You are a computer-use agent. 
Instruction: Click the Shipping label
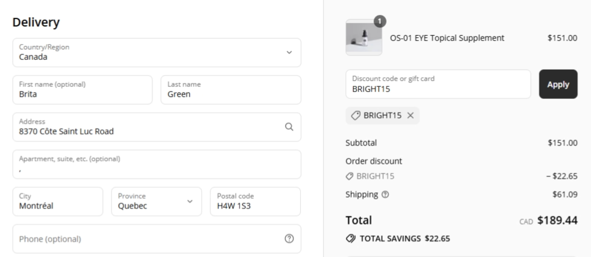coord(362,194)
